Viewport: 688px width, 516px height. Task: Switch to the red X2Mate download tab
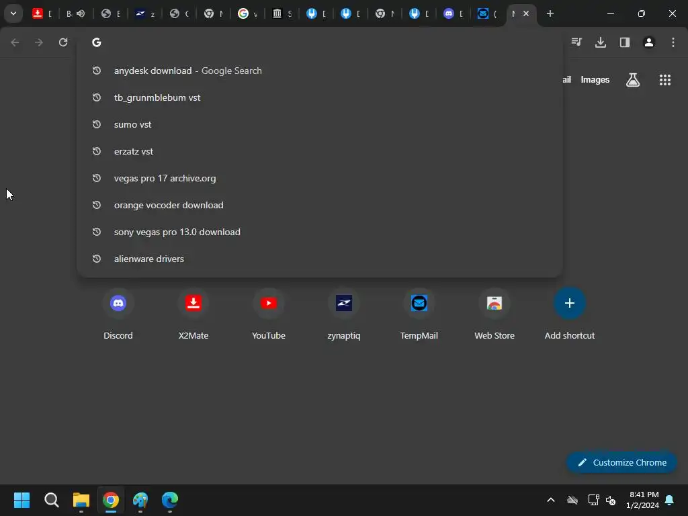click(42, 13)
